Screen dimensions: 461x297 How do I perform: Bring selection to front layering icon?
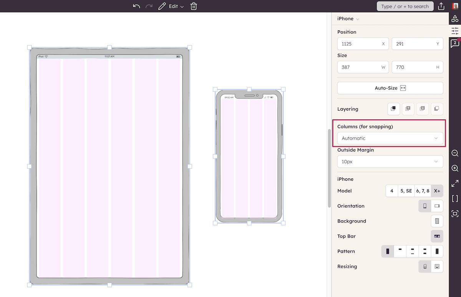pos(393,109)
